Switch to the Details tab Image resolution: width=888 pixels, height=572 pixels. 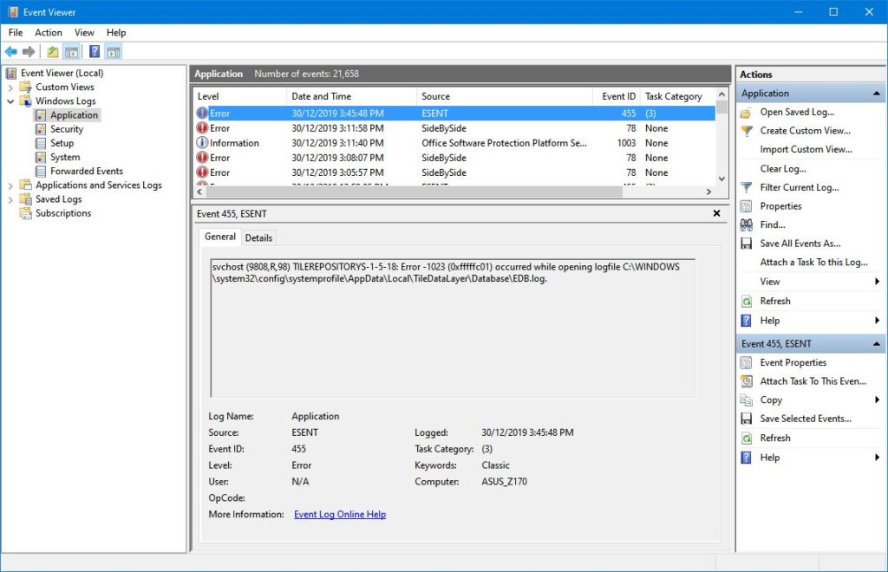tap(258, 238)
